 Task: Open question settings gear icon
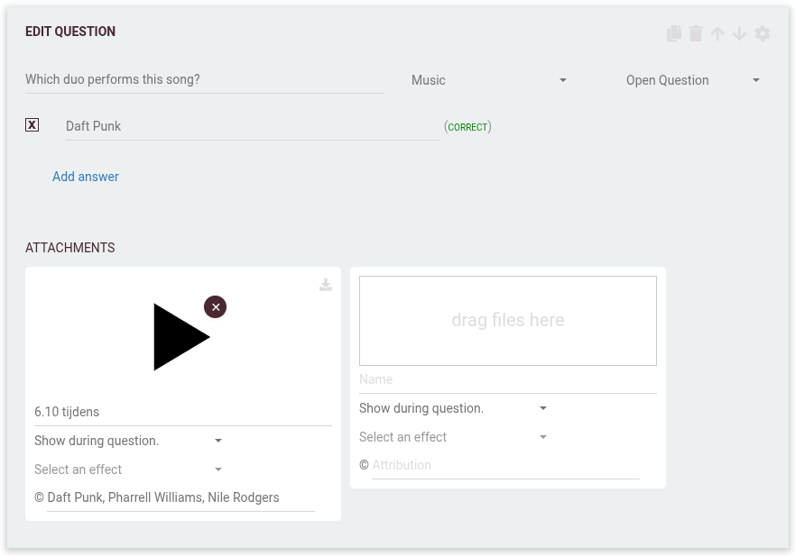[763, 33]
